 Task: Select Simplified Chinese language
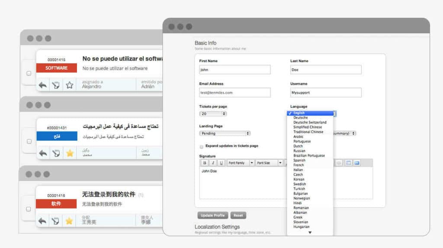[x=310, y=127]
